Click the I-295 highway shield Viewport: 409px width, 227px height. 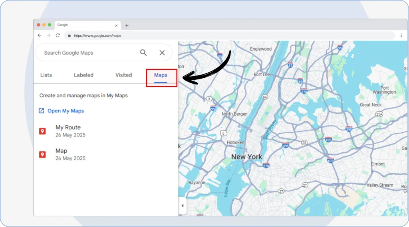(349, 129)
